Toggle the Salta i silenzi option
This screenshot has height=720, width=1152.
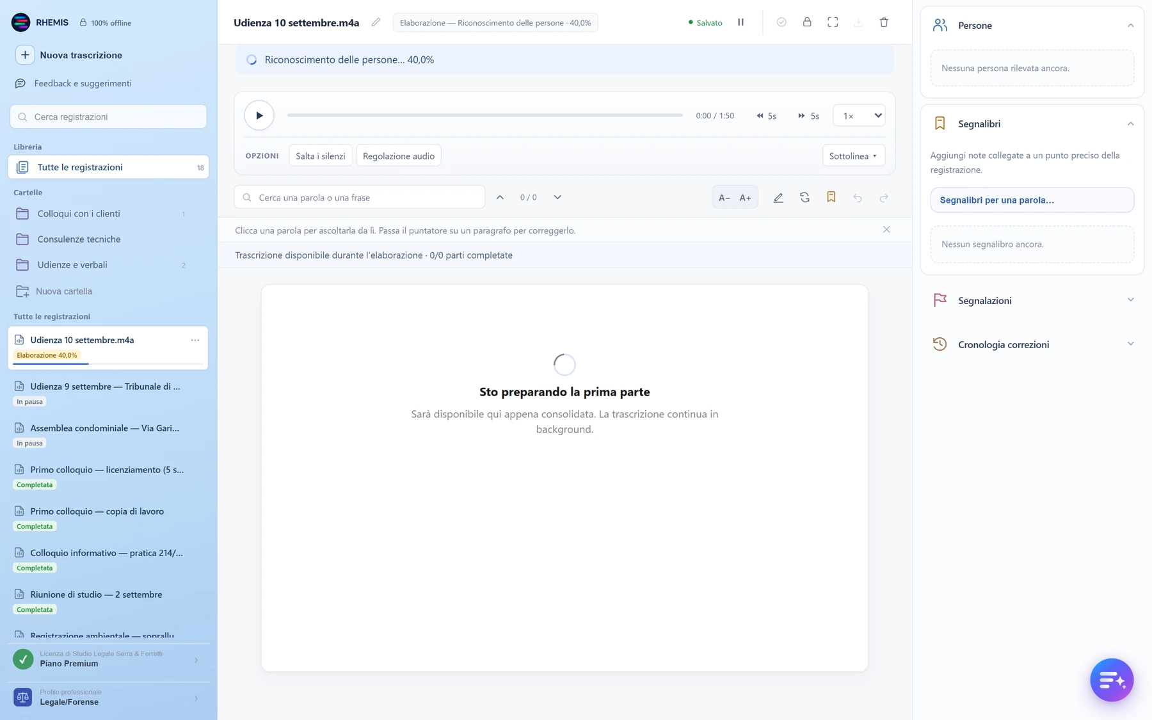click(321, 156)
